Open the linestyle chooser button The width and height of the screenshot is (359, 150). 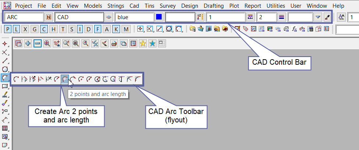coord(251,17)
